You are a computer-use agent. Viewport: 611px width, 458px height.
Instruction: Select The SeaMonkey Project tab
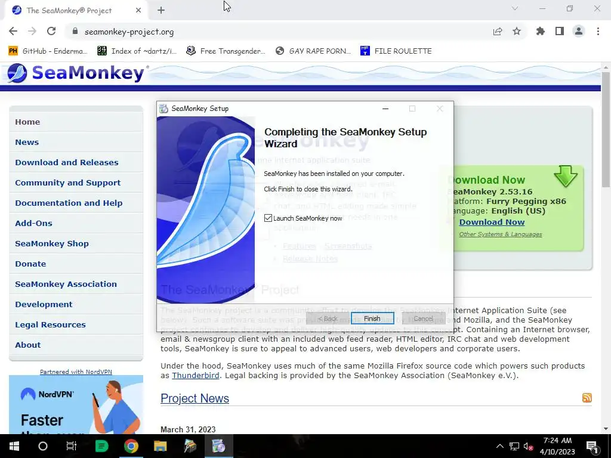[76, 11]
